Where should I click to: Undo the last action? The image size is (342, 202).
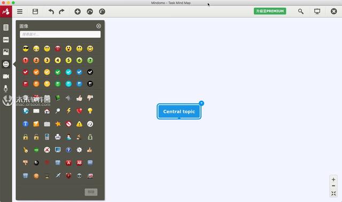point(51,11)
